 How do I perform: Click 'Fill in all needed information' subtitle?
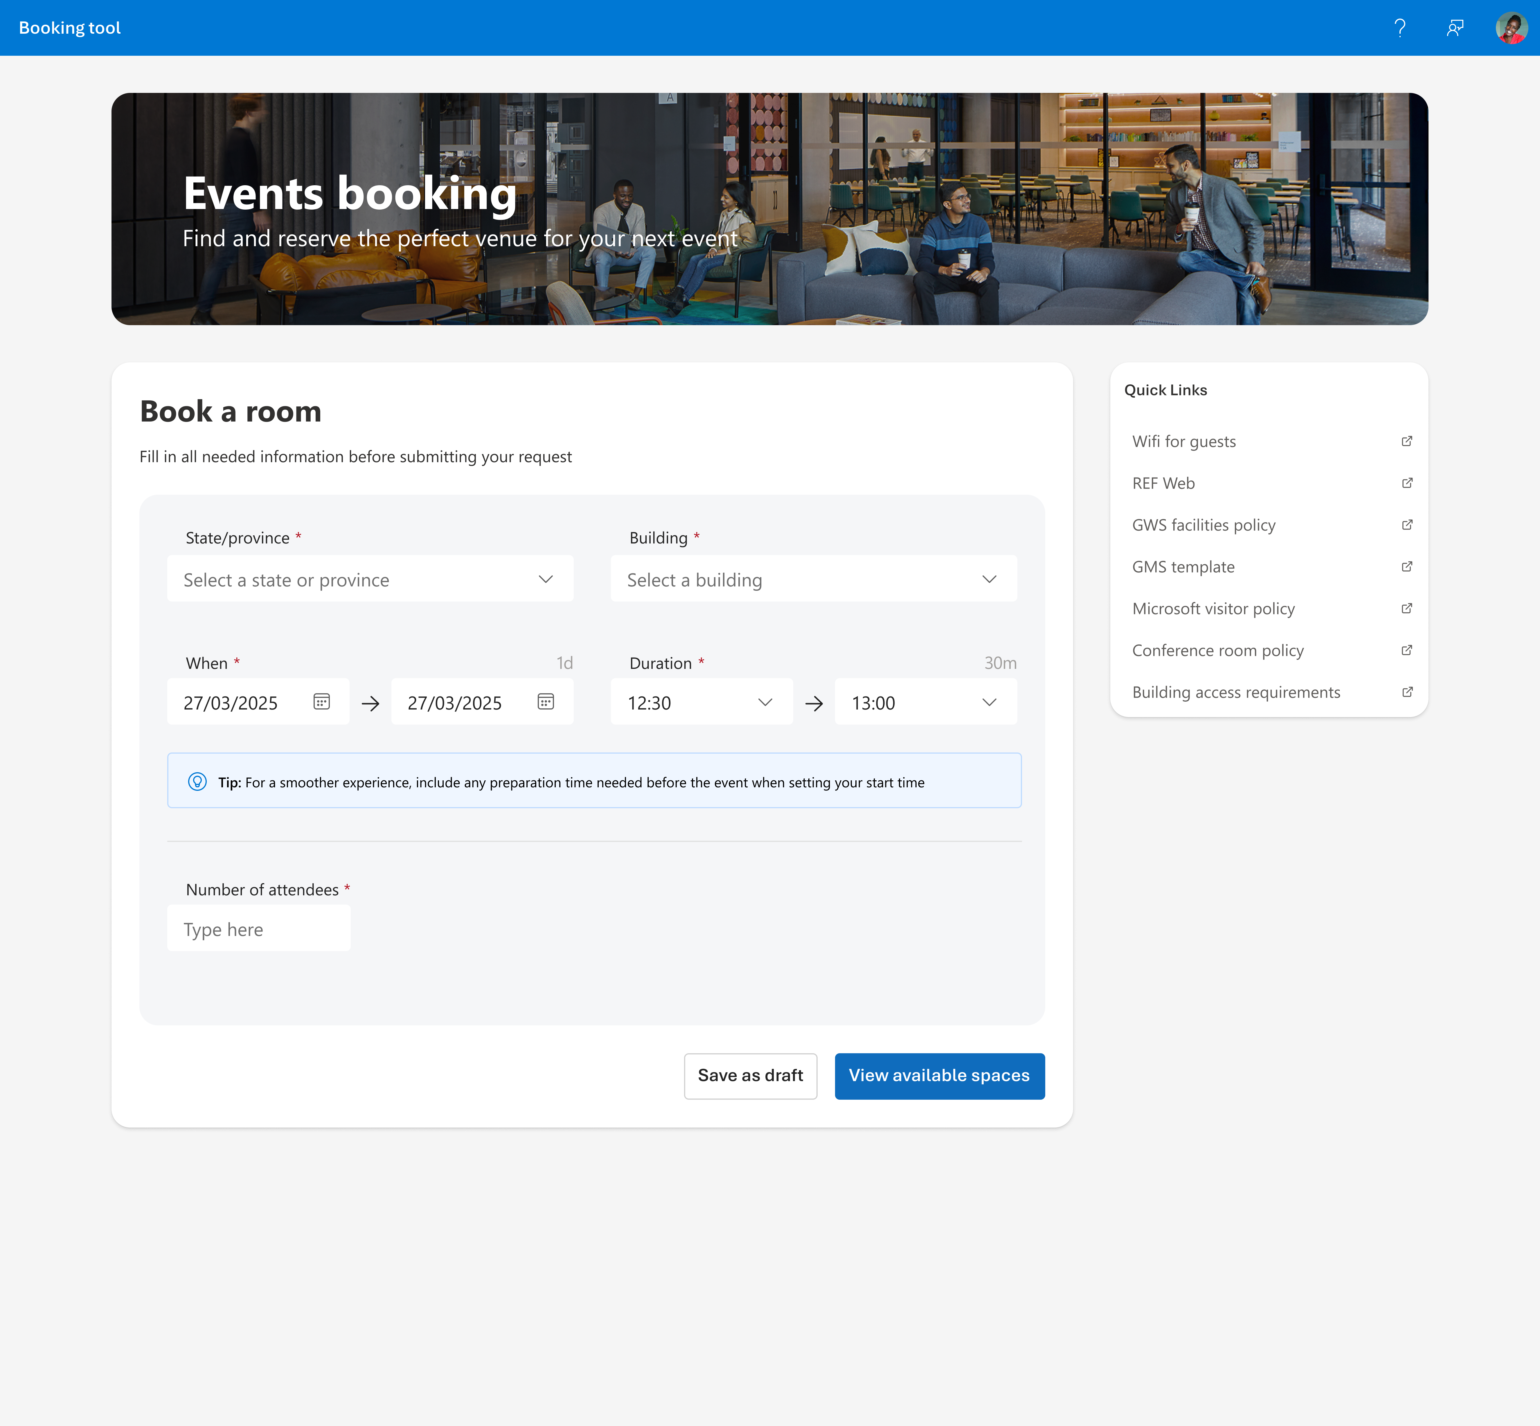356,457
